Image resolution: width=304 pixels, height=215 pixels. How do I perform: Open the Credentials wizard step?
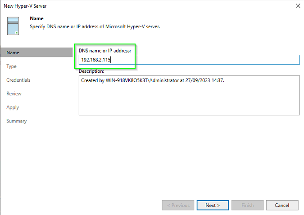pos(18,80)
